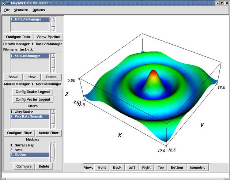Switch to Front view
Screen dimensions: 230x180
(102, 168)
